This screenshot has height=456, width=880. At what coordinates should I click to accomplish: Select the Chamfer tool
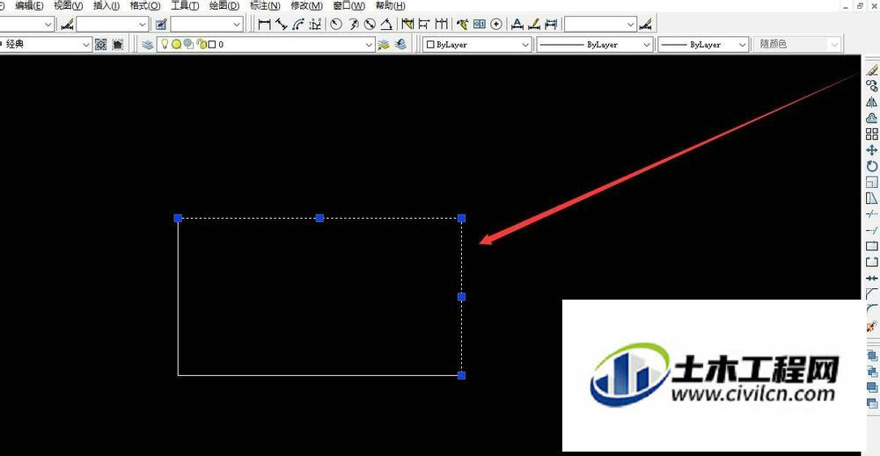coord(871,293)
